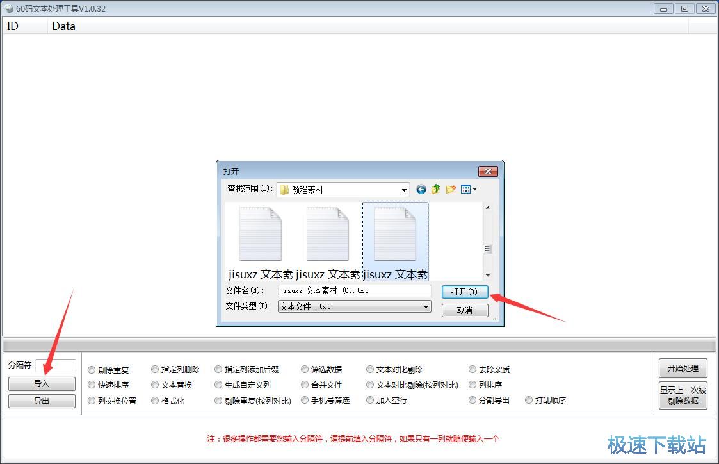This screenshot has height=464, width=719.
Task: Open the view menu icon in dialog
Action: (x=469, y=189)
